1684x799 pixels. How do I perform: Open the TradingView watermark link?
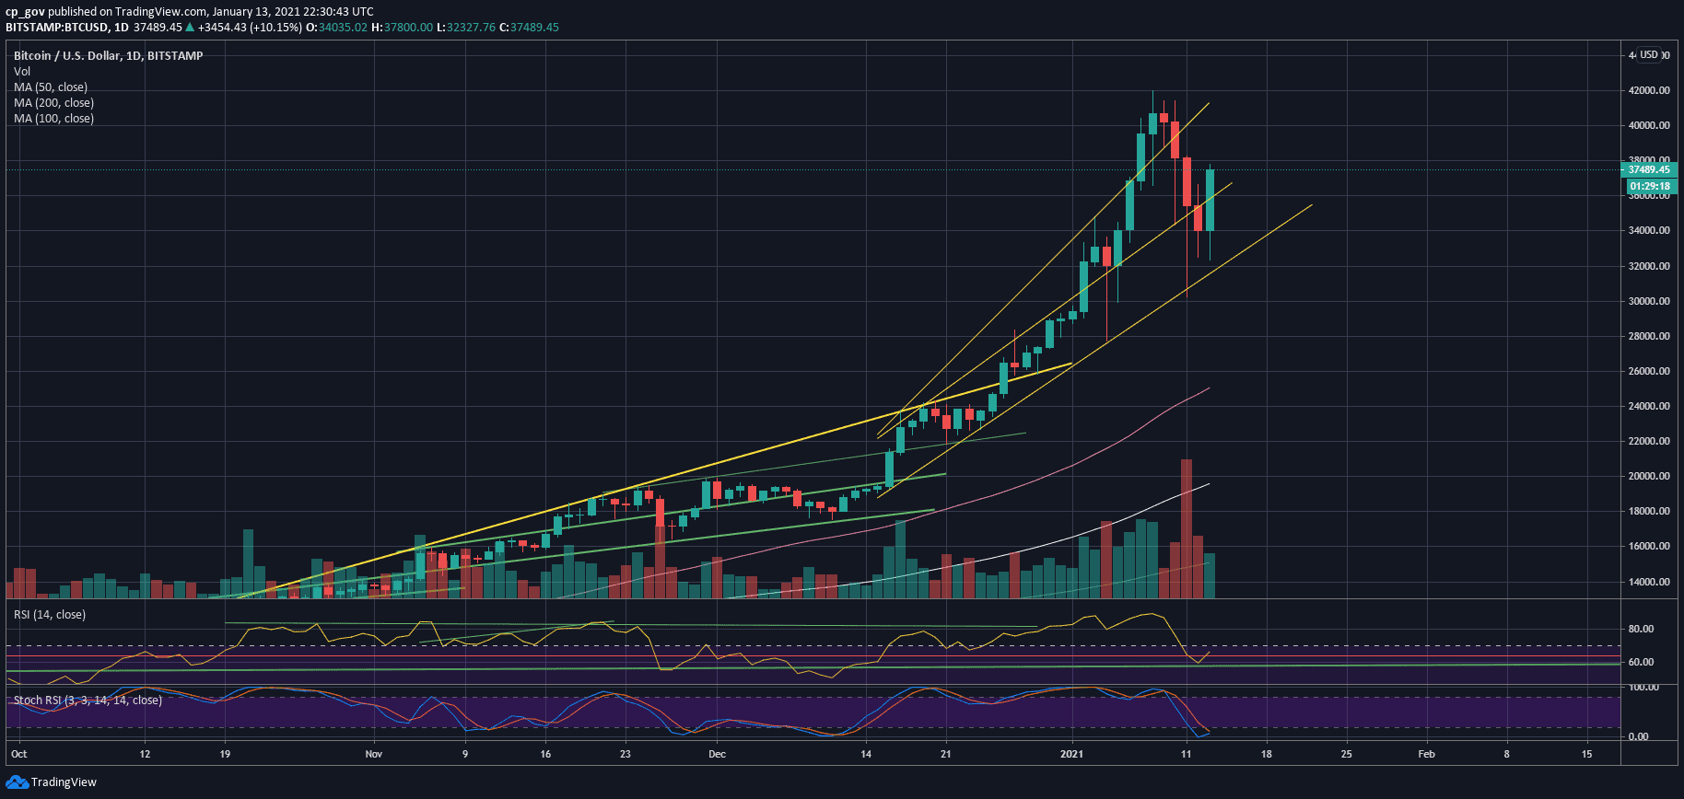(64, 782)
